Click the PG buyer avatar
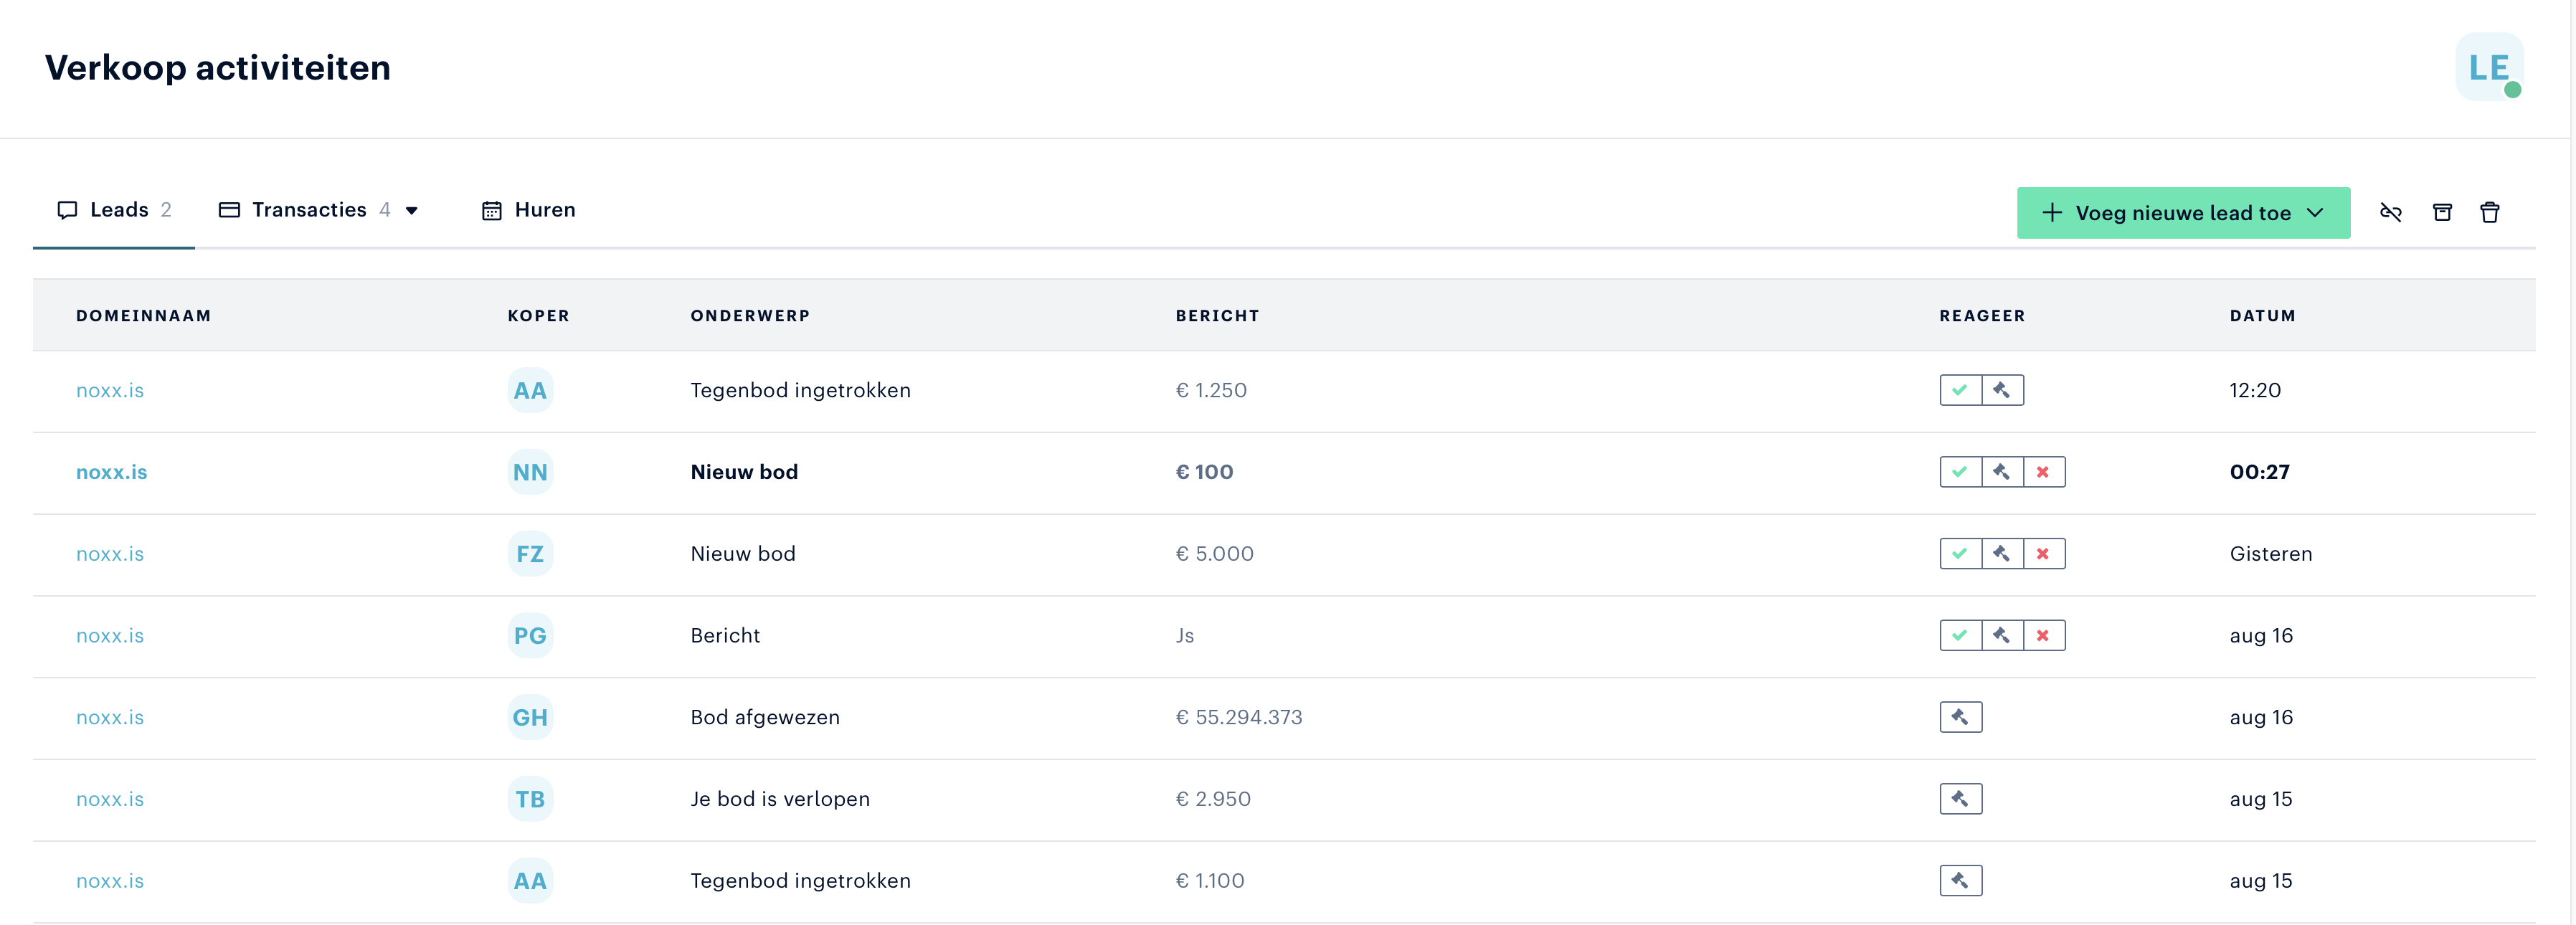This screenshot has width=2576, height=925. [x=530, y=636]
